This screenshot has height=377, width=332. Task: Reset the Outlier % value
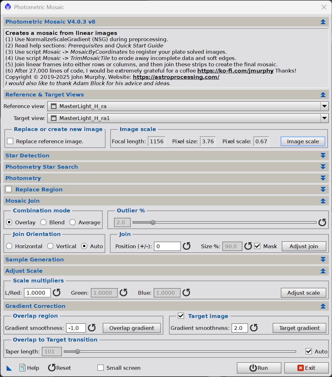tap(322, 222)
